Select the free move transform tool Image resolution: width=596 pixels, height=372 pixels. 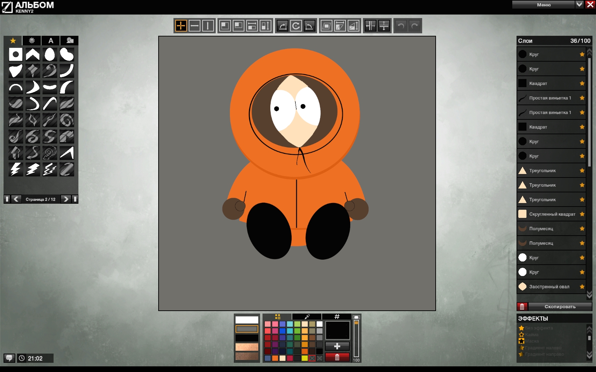point(181,26)
